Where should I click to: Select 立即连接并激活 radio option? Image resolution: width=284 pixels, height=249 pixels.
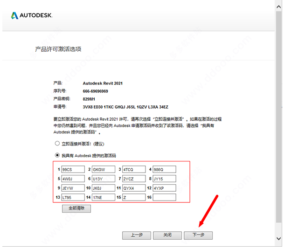[57, 144]
